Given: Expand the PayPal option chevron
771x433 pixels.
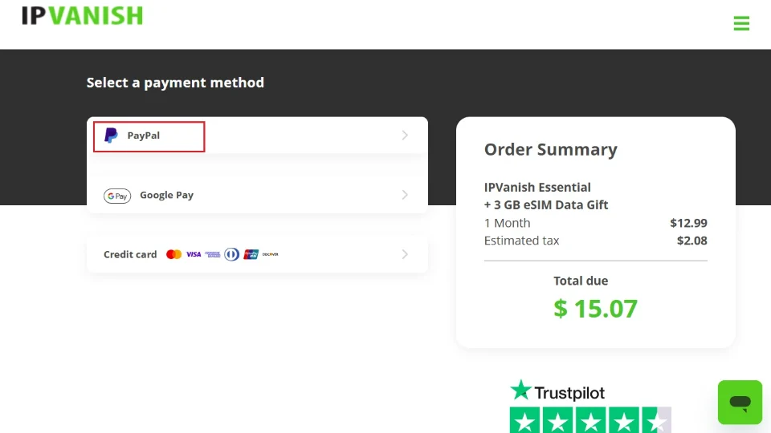Looking at the screenshot, I should point(405,136).
